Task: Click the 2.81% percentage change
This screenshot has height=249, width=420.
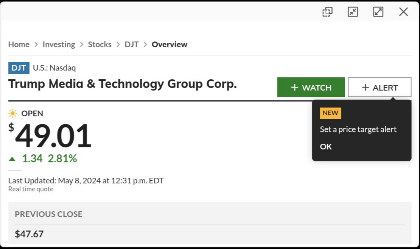Action: pyautogui.click(x=62, y=159)
